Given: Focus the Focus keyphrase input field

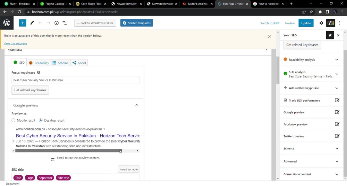Looking at the screenshot, I should [75, 80].
